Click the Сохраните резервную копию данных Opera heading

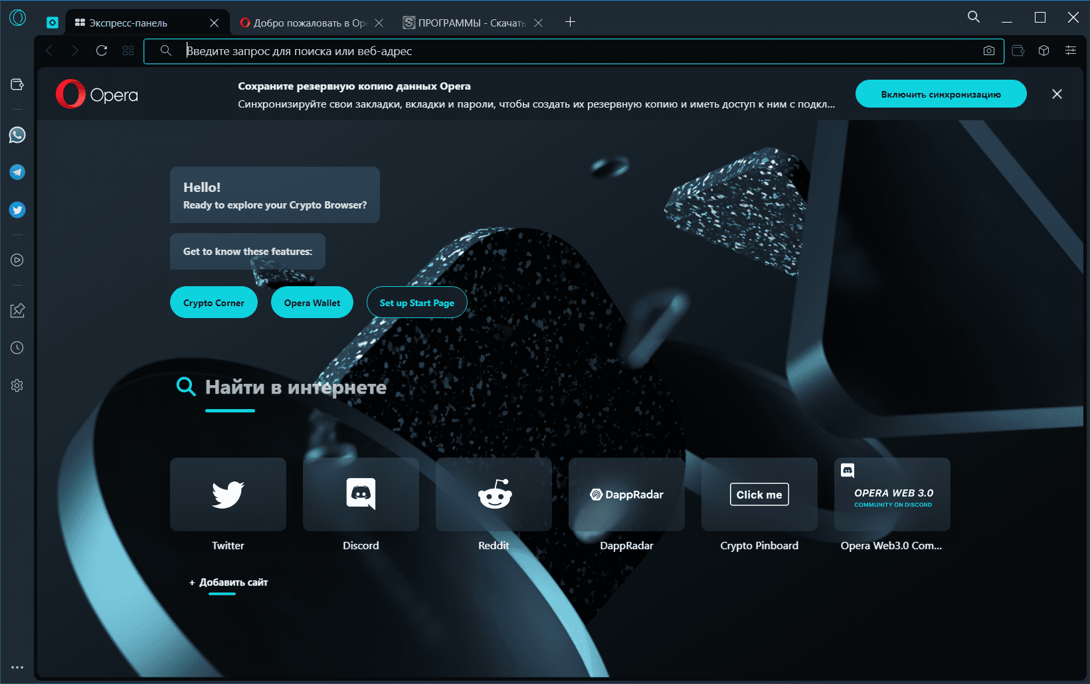(x=354, y=86)
